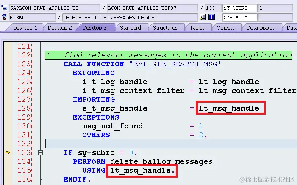Image resolution: width=297 pixels, height=185 pixels.
Task: Click line number 124 in the gutter
Action: [24, 73]
